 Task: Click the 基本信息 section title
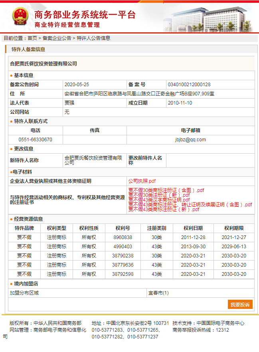point(24,75)
